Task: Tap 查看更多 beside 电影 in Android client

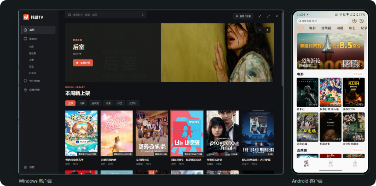Action: [358, 74]
